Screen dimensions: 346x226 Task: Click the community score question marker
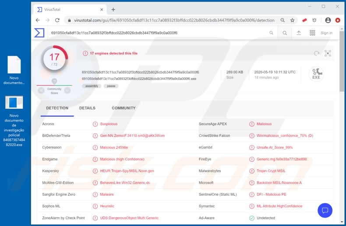pyautogui.click(x=54, y=81)
